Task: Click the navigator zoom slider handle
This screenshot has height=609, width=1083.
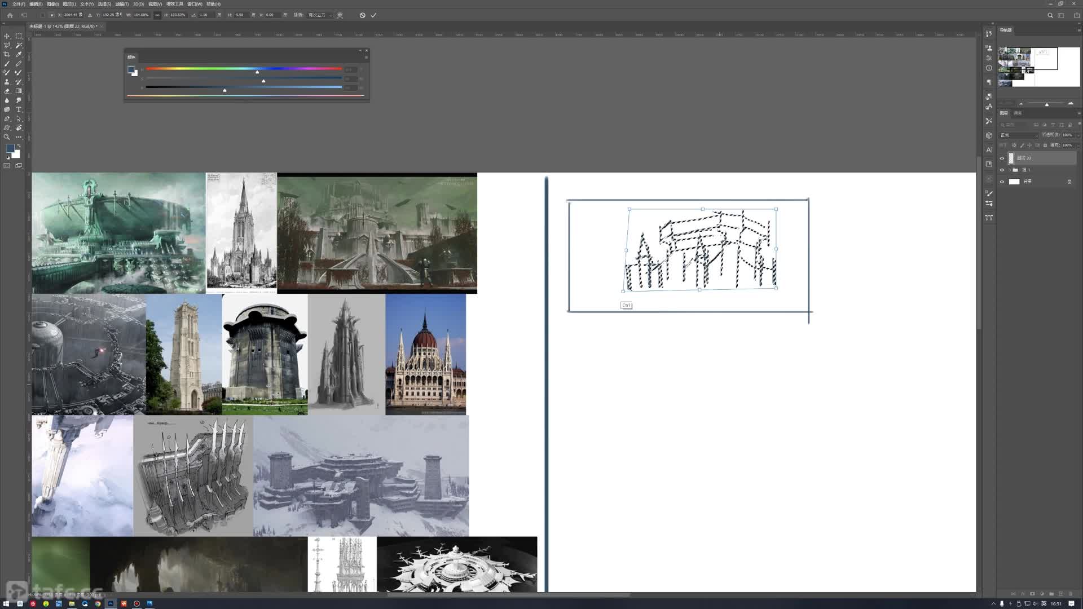Action: point(1047,104)
